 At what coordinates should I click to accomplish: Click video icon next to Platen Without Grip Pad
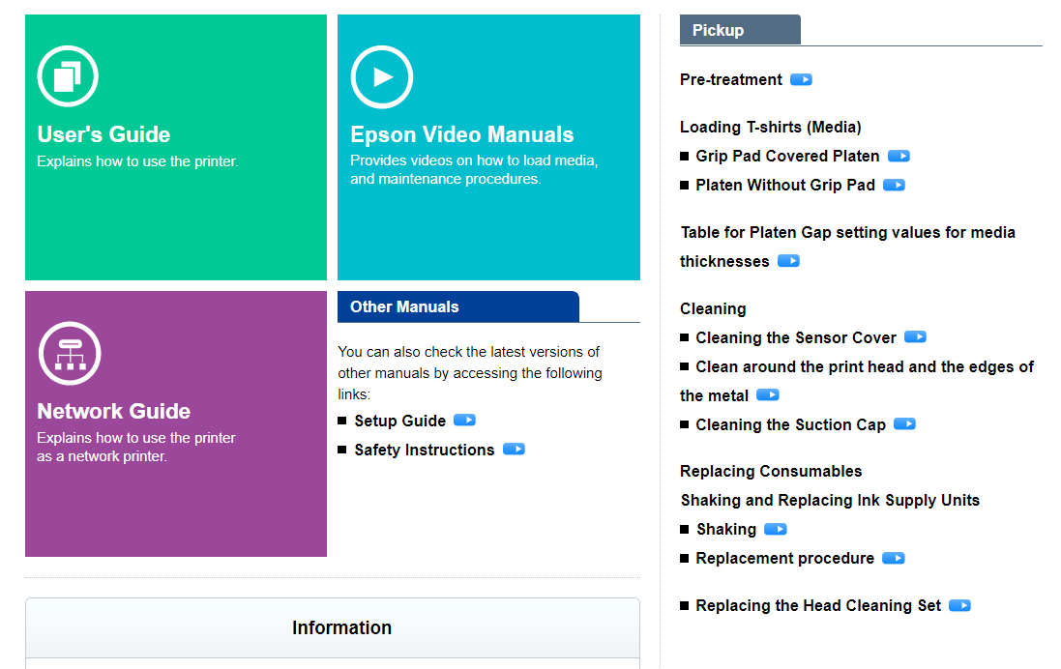pos(894,185)
